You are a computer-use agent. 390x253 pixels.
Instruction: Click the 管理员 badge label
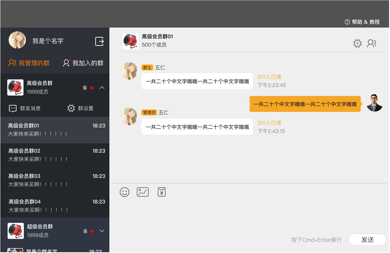[x=149, y=112]
